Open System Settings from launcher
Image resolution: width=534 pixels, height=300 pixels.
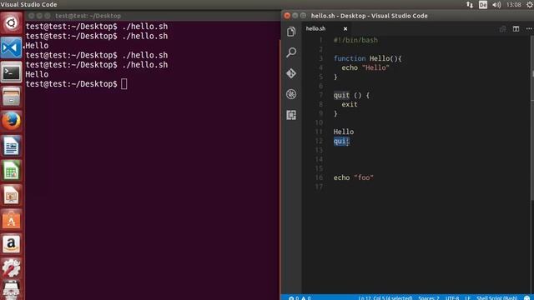point(11,268)
